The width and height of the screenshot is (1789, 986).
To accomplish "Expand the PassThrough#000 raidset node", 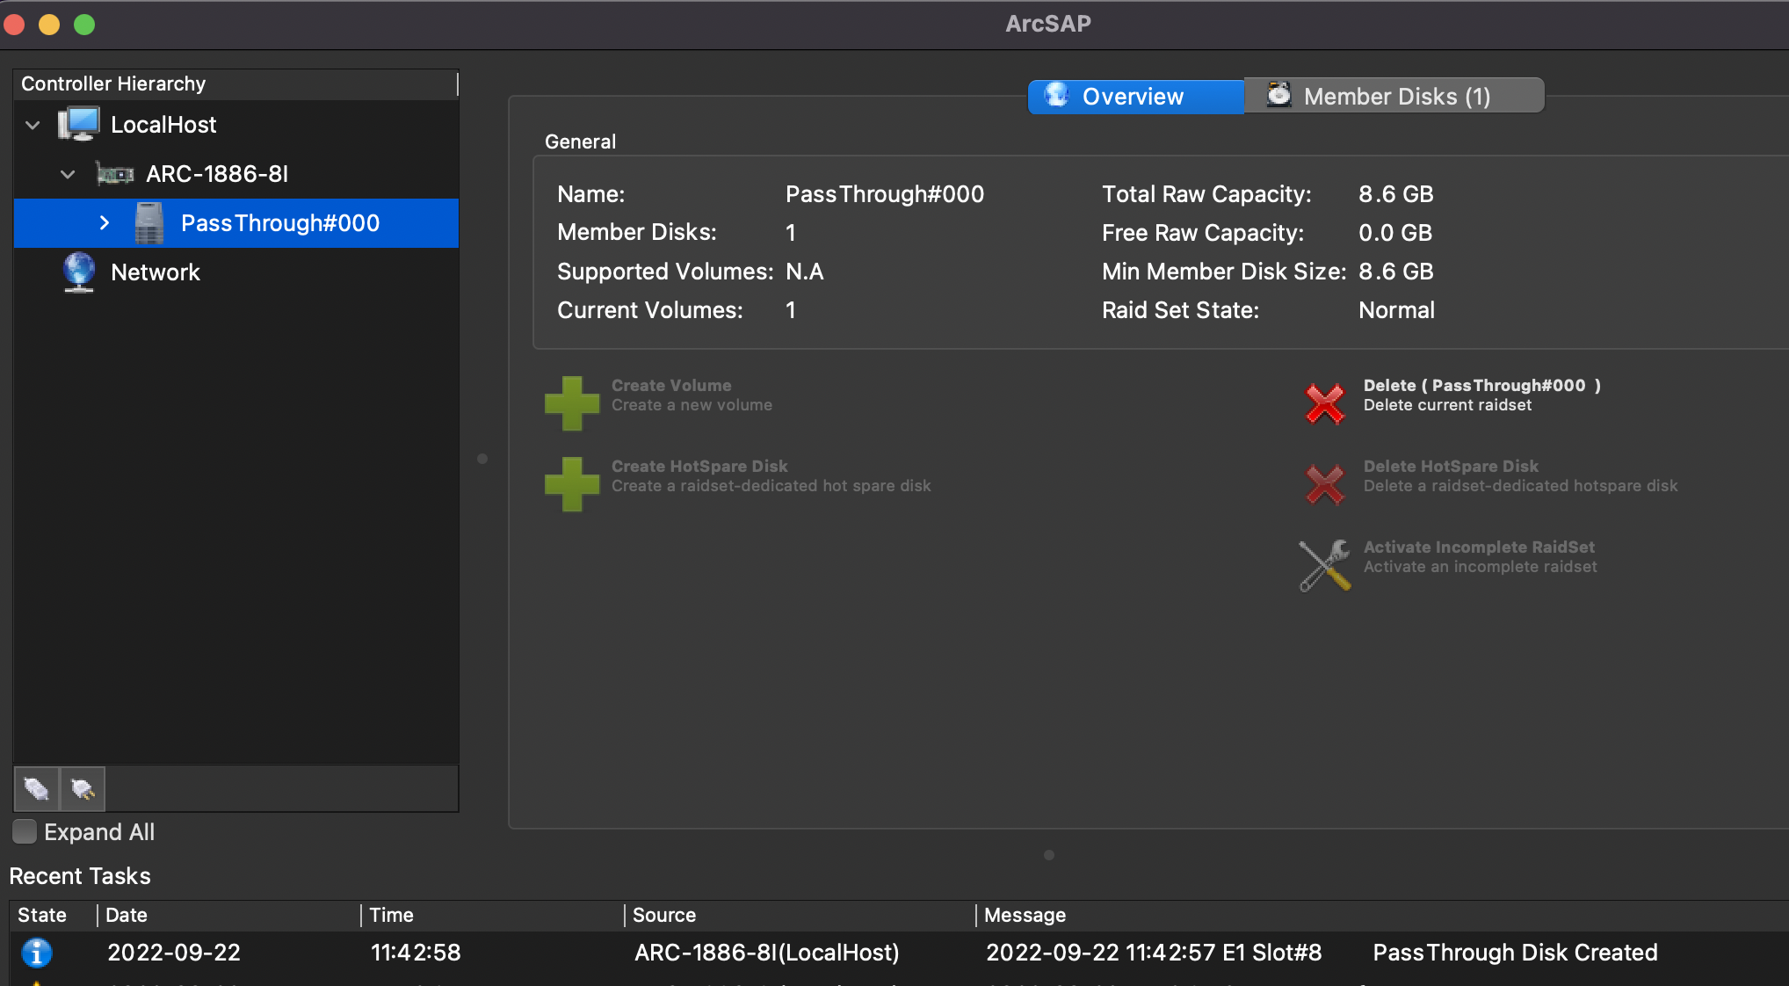I will pos(105,223).
